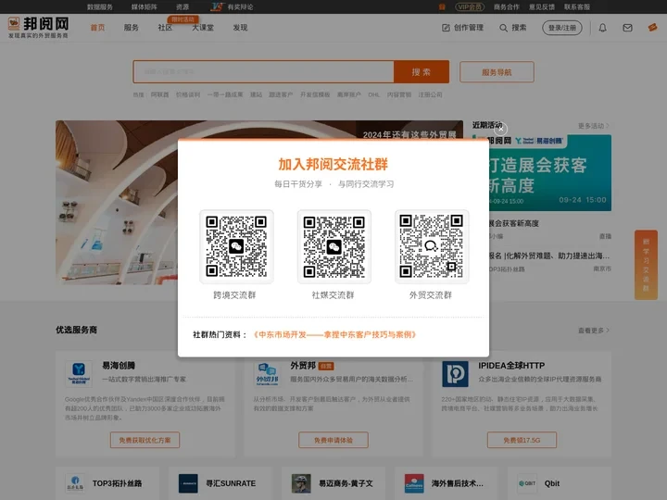
Task: Select the 内容营销 hot search tag
Action: 399,94
